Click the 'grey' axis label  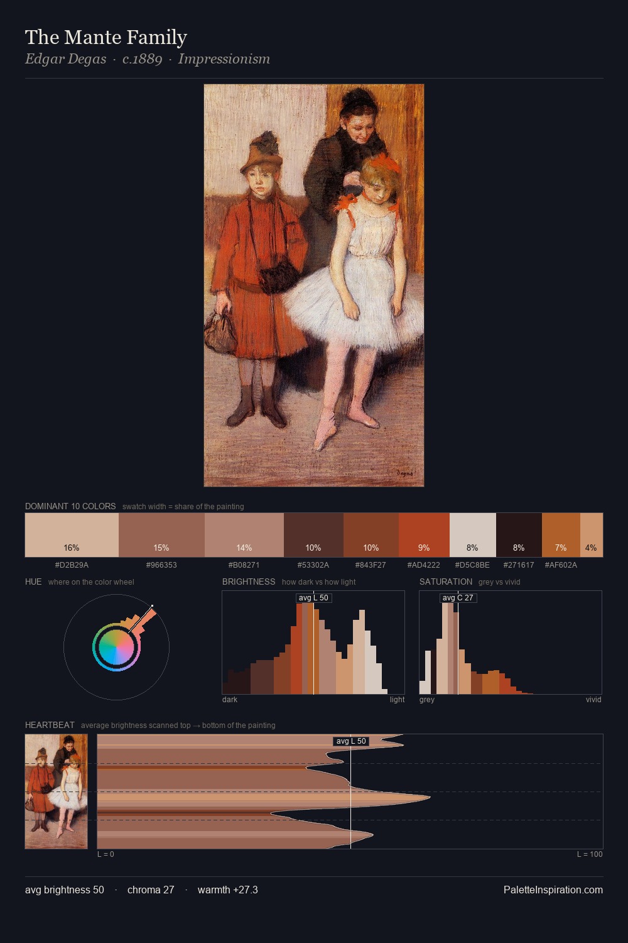pos(427,700)
